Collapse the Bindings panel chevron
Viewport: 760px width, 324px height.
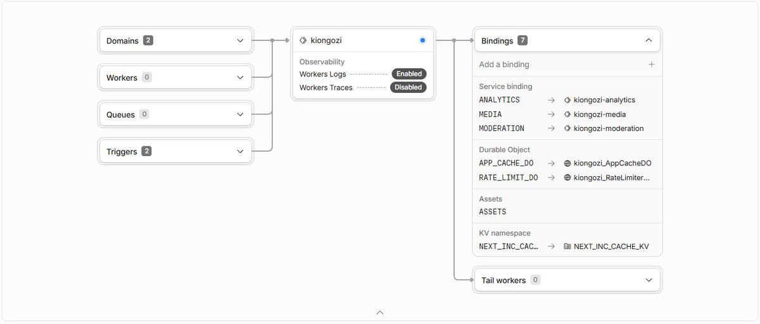pyautogui.click(x=649, y=40)
